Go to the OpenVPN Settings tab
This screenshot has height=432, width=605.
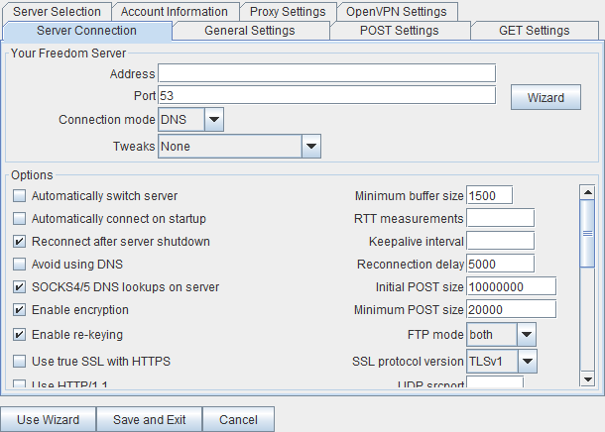click(397, 12)
